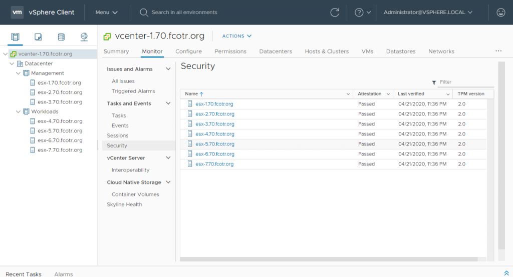Collapse the Management cluster tree node
Screen dimensions: 513x277
tap(18, 73)
